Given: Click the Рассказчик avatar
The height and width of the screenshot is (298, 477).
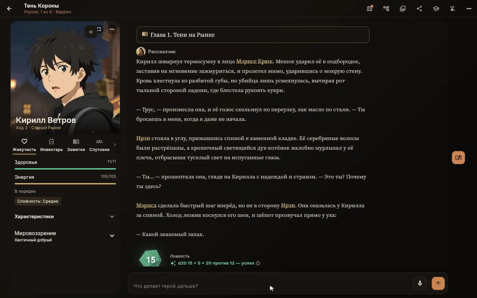Looking at the screenshot, I should coord(141,52).
